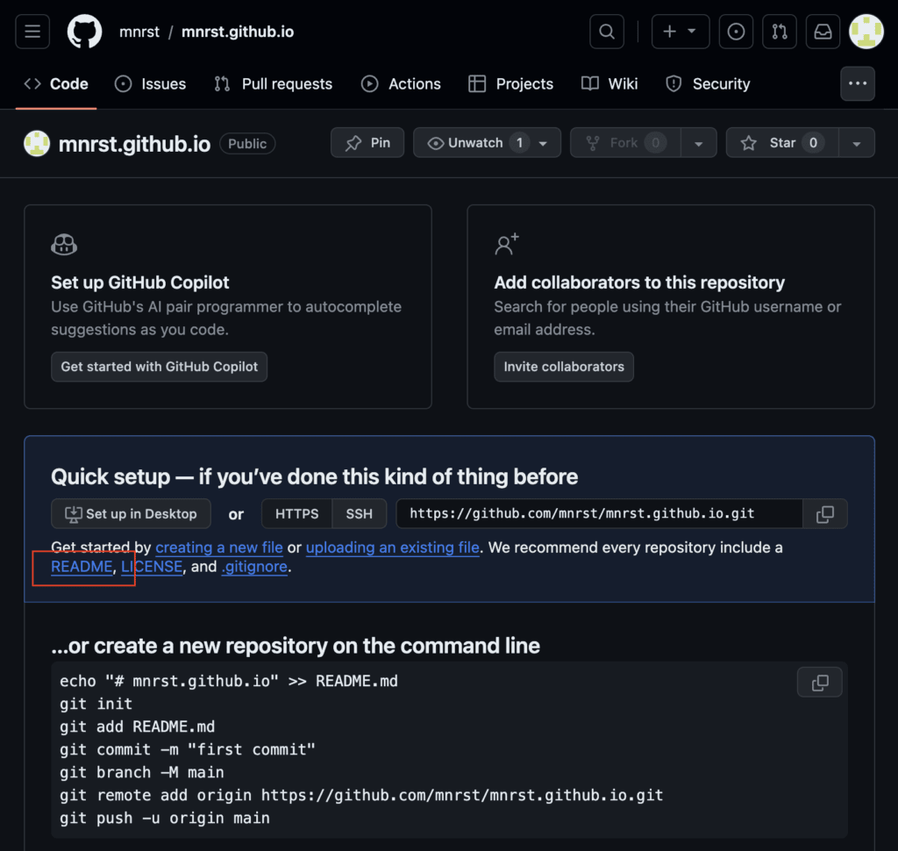This screenshot has height=851, width=898.
Task: Open the .gitignore link
Action: pos(254,567)
